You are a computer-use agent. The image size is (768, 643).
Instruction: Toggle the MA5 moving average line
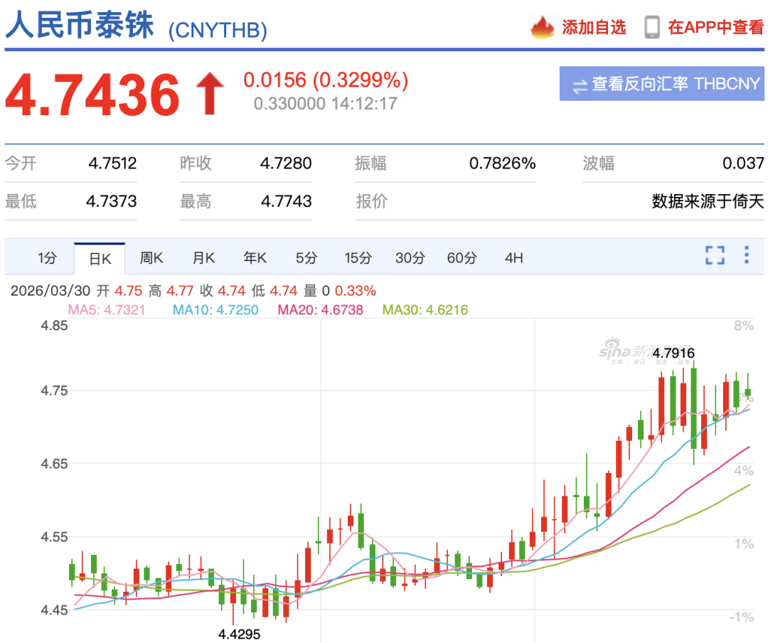107,309
